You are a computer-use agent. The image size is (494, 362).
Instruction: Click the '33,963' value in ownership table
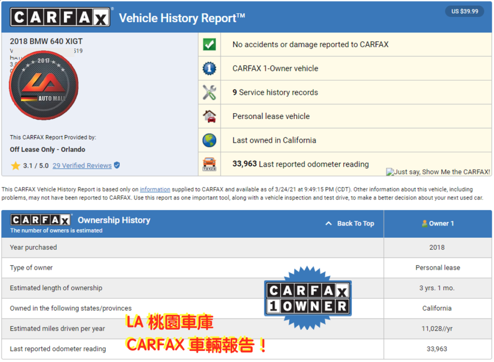click(437, 349)
